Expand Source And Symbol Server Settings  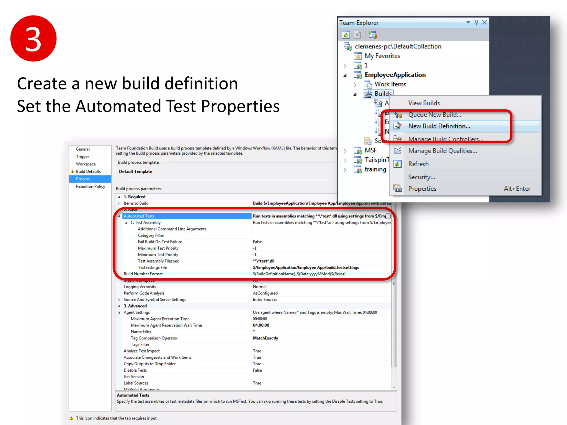click(x=119, y=300)
